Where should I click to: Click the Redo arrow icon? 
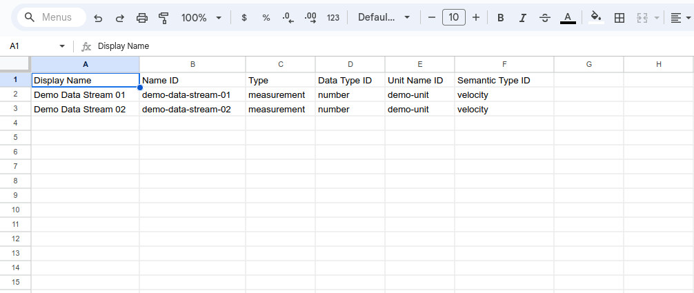120,18
